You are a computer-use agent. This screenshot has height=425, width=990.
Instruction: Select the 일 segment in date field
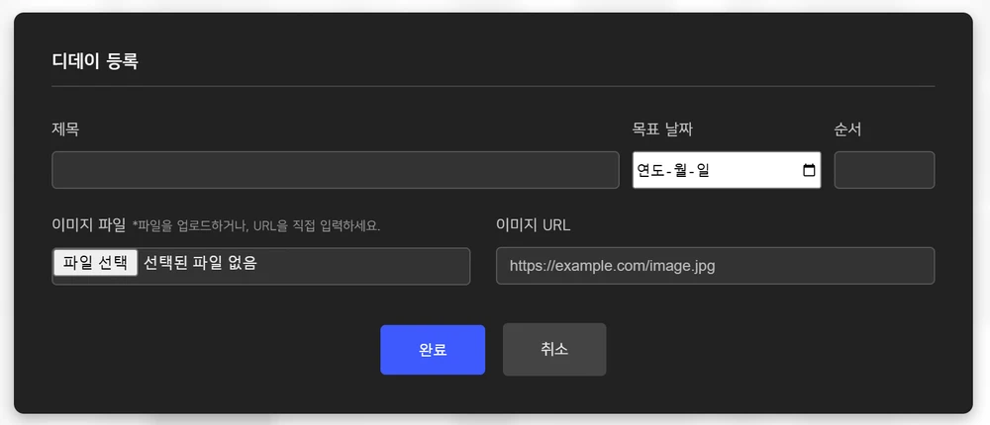pyautogui.click(x=703, y=170)
